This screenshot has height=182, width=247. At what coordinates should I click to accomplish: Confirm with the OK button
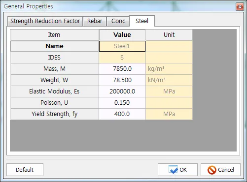(x=177, y=170)
